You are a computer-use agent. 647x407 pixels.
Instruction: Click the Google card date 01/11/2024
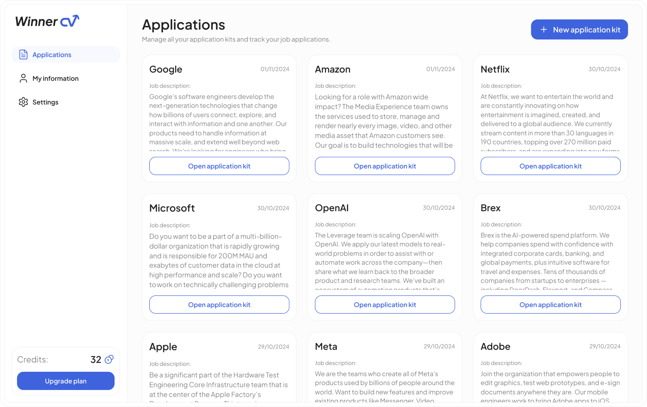275,69
